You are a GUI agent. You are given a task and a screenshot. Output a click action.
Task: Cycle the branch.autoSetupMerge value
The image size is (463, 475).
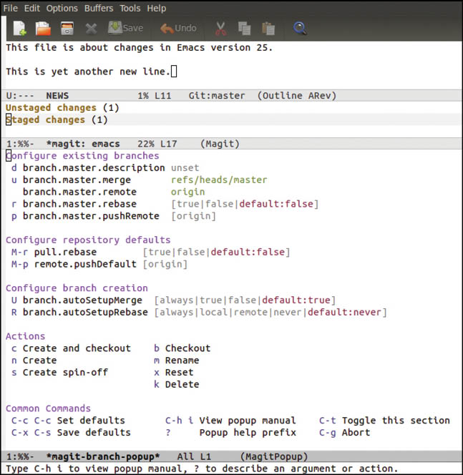(x=82, y=300)
